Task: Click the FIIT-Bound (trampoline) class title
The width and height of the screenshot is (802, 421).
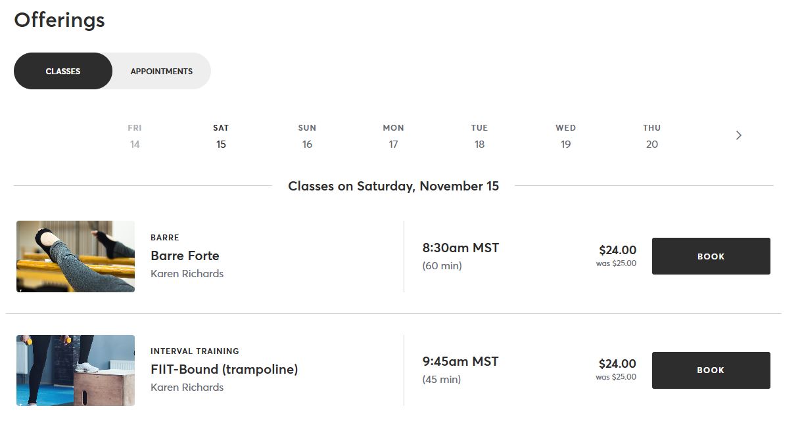Action: coord(224,369)
